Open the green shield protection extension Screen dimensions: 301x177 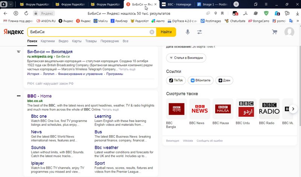266,14
